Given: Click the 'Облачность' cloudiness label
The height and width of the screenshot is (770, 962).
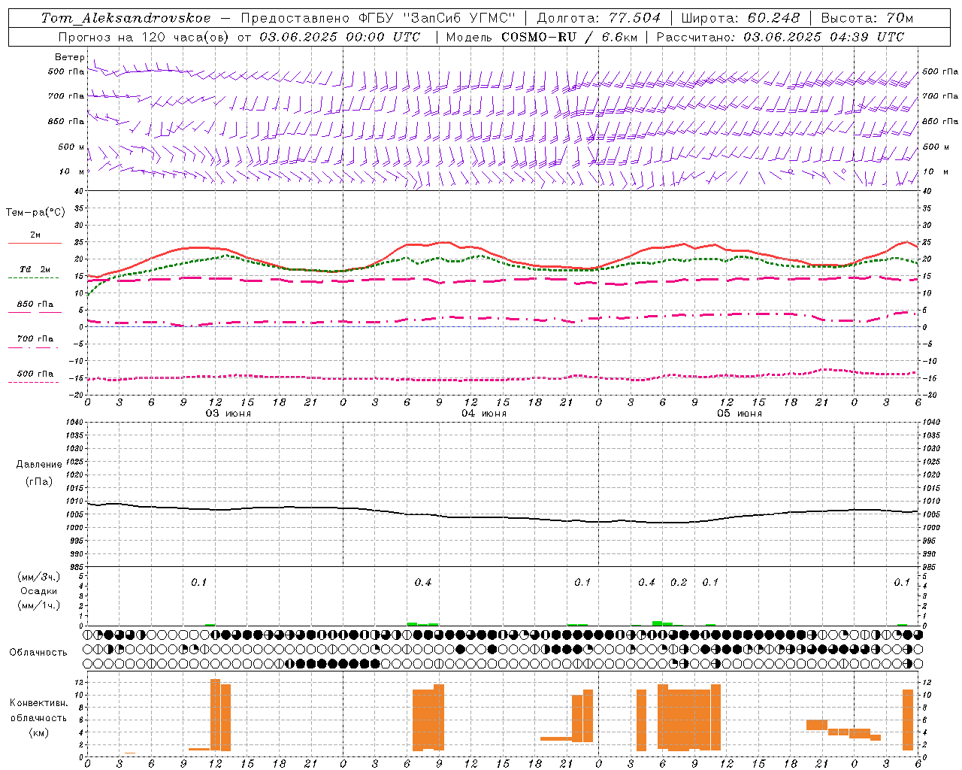Looking at the screenshot, I should 38,653.
